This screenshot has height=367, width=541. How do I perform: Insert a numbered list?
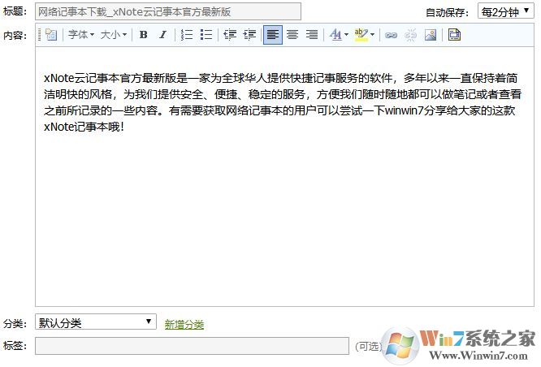pyautogui.click(x=187, y=34)
